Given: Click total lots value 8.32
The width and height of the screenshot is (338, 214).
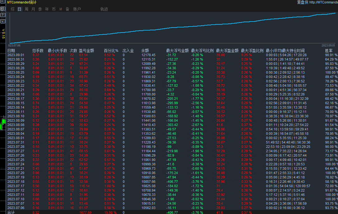Looking at the screenshot, I should coord(36,212).
